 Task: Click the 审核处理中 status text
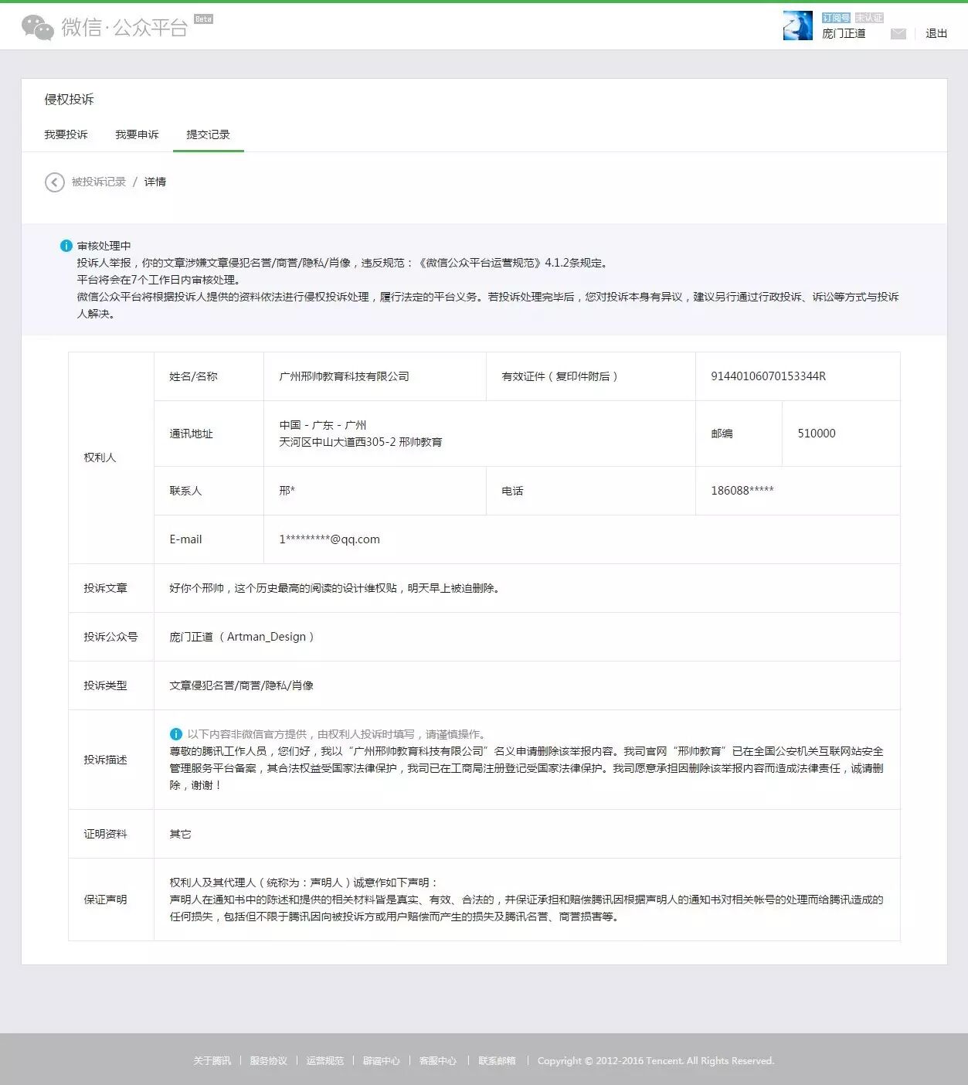pyautogui.click(x=104, y=246)
